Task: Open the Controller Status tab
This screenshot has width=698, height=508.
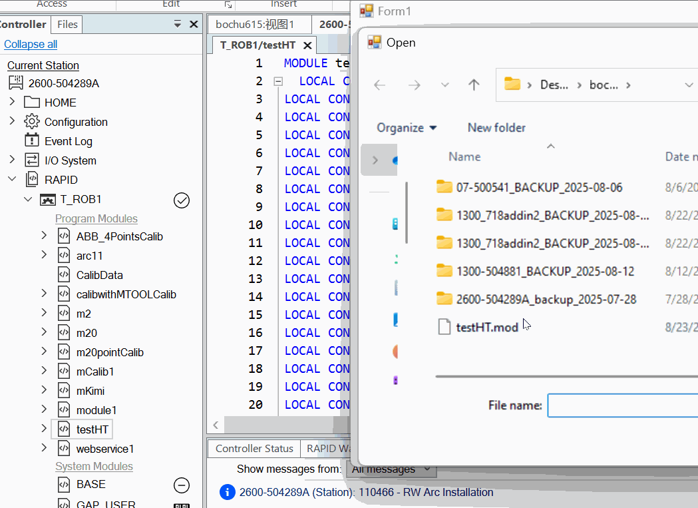Action: click(x=254, y=448)
